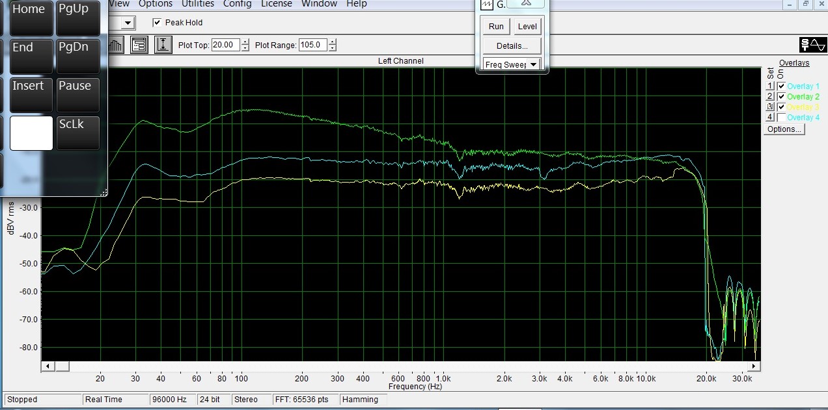Screen dimensions: 828x410
Task: Increase Plot Top with up arrow
Action: 245,42
